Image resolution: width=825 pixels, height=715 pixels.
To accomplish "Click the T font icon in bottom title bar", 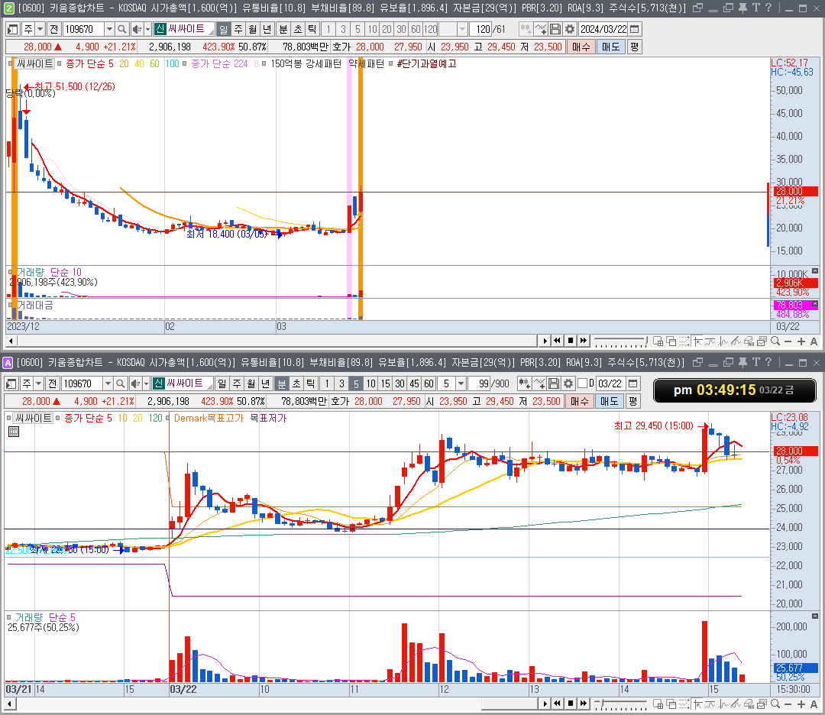I will pyautogui.click(x=755, y=362).
